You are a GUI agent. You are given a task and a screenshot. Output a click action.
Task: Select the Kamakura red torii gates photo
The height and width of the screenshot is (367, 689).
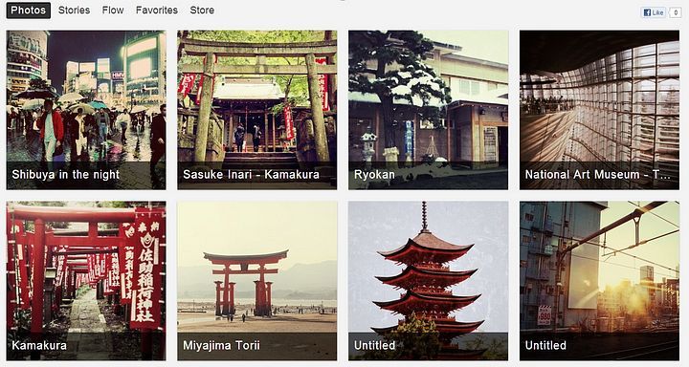[x=86, y=281]
